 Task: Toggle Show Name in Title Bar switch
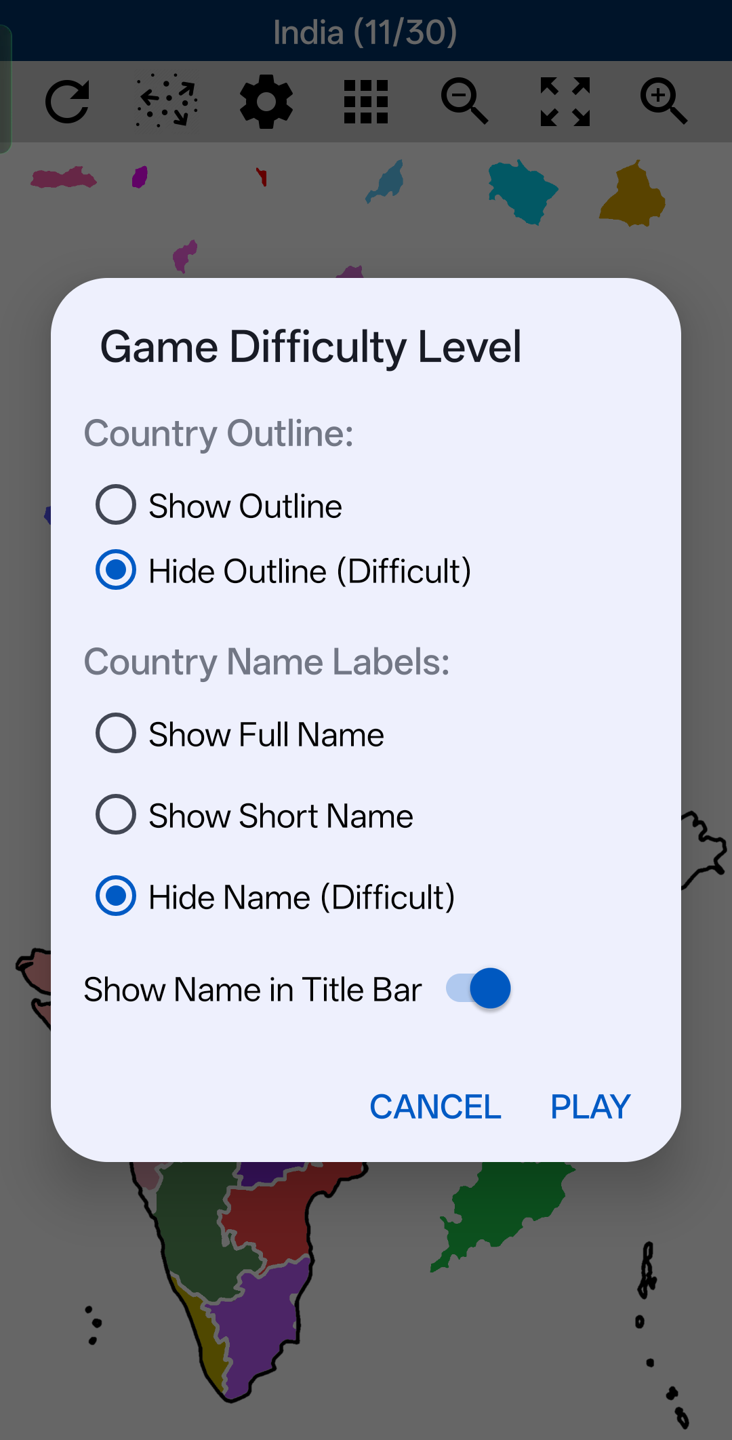[x=479, y=988]
